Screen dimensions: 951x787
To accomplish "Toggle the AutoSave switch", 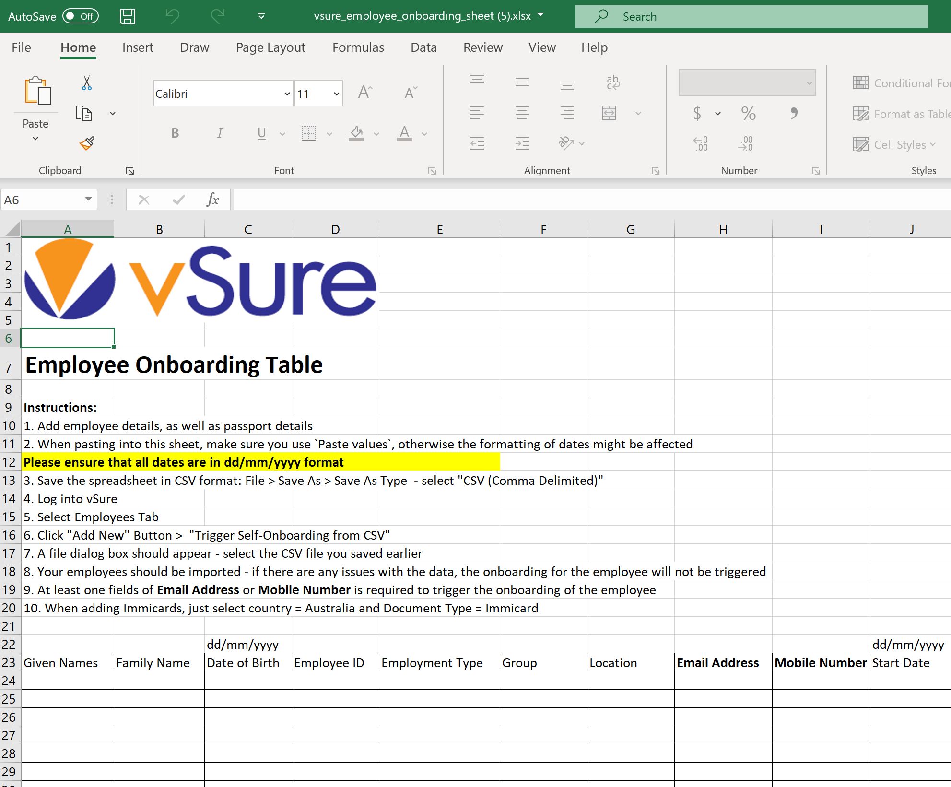I will pos(81,16).
